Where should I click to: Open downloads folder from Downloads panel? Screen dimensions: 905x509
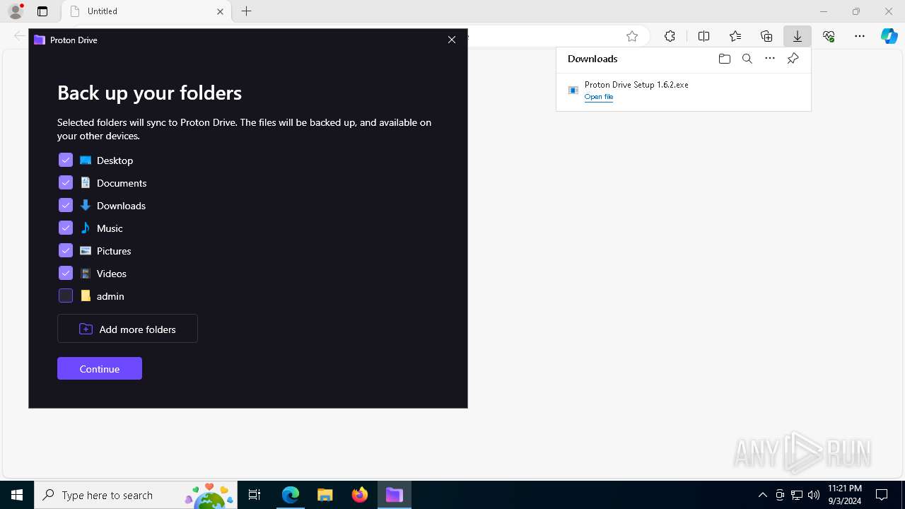click(724, 59)
